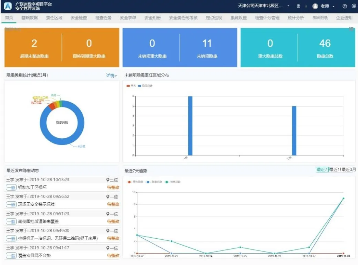Open the 系统设置 menu
Screen dimensions: 358x265
(x=239, y=18)
